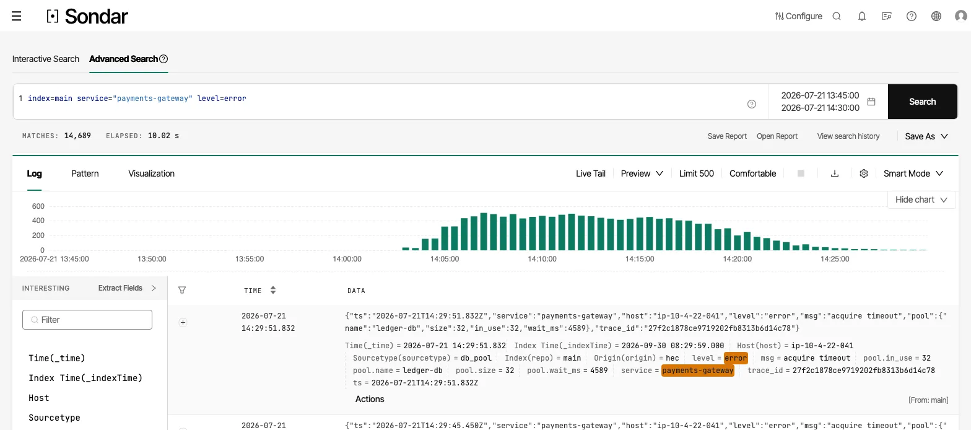
Task: Open the notifications bell
Action: tap(862, 16)
